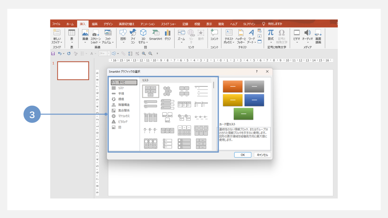The height and width of the screenshot is (218, 388).
Task: Switch to the File (ファイル) tab
Action: pyautogui.click(x=56, y=24)
